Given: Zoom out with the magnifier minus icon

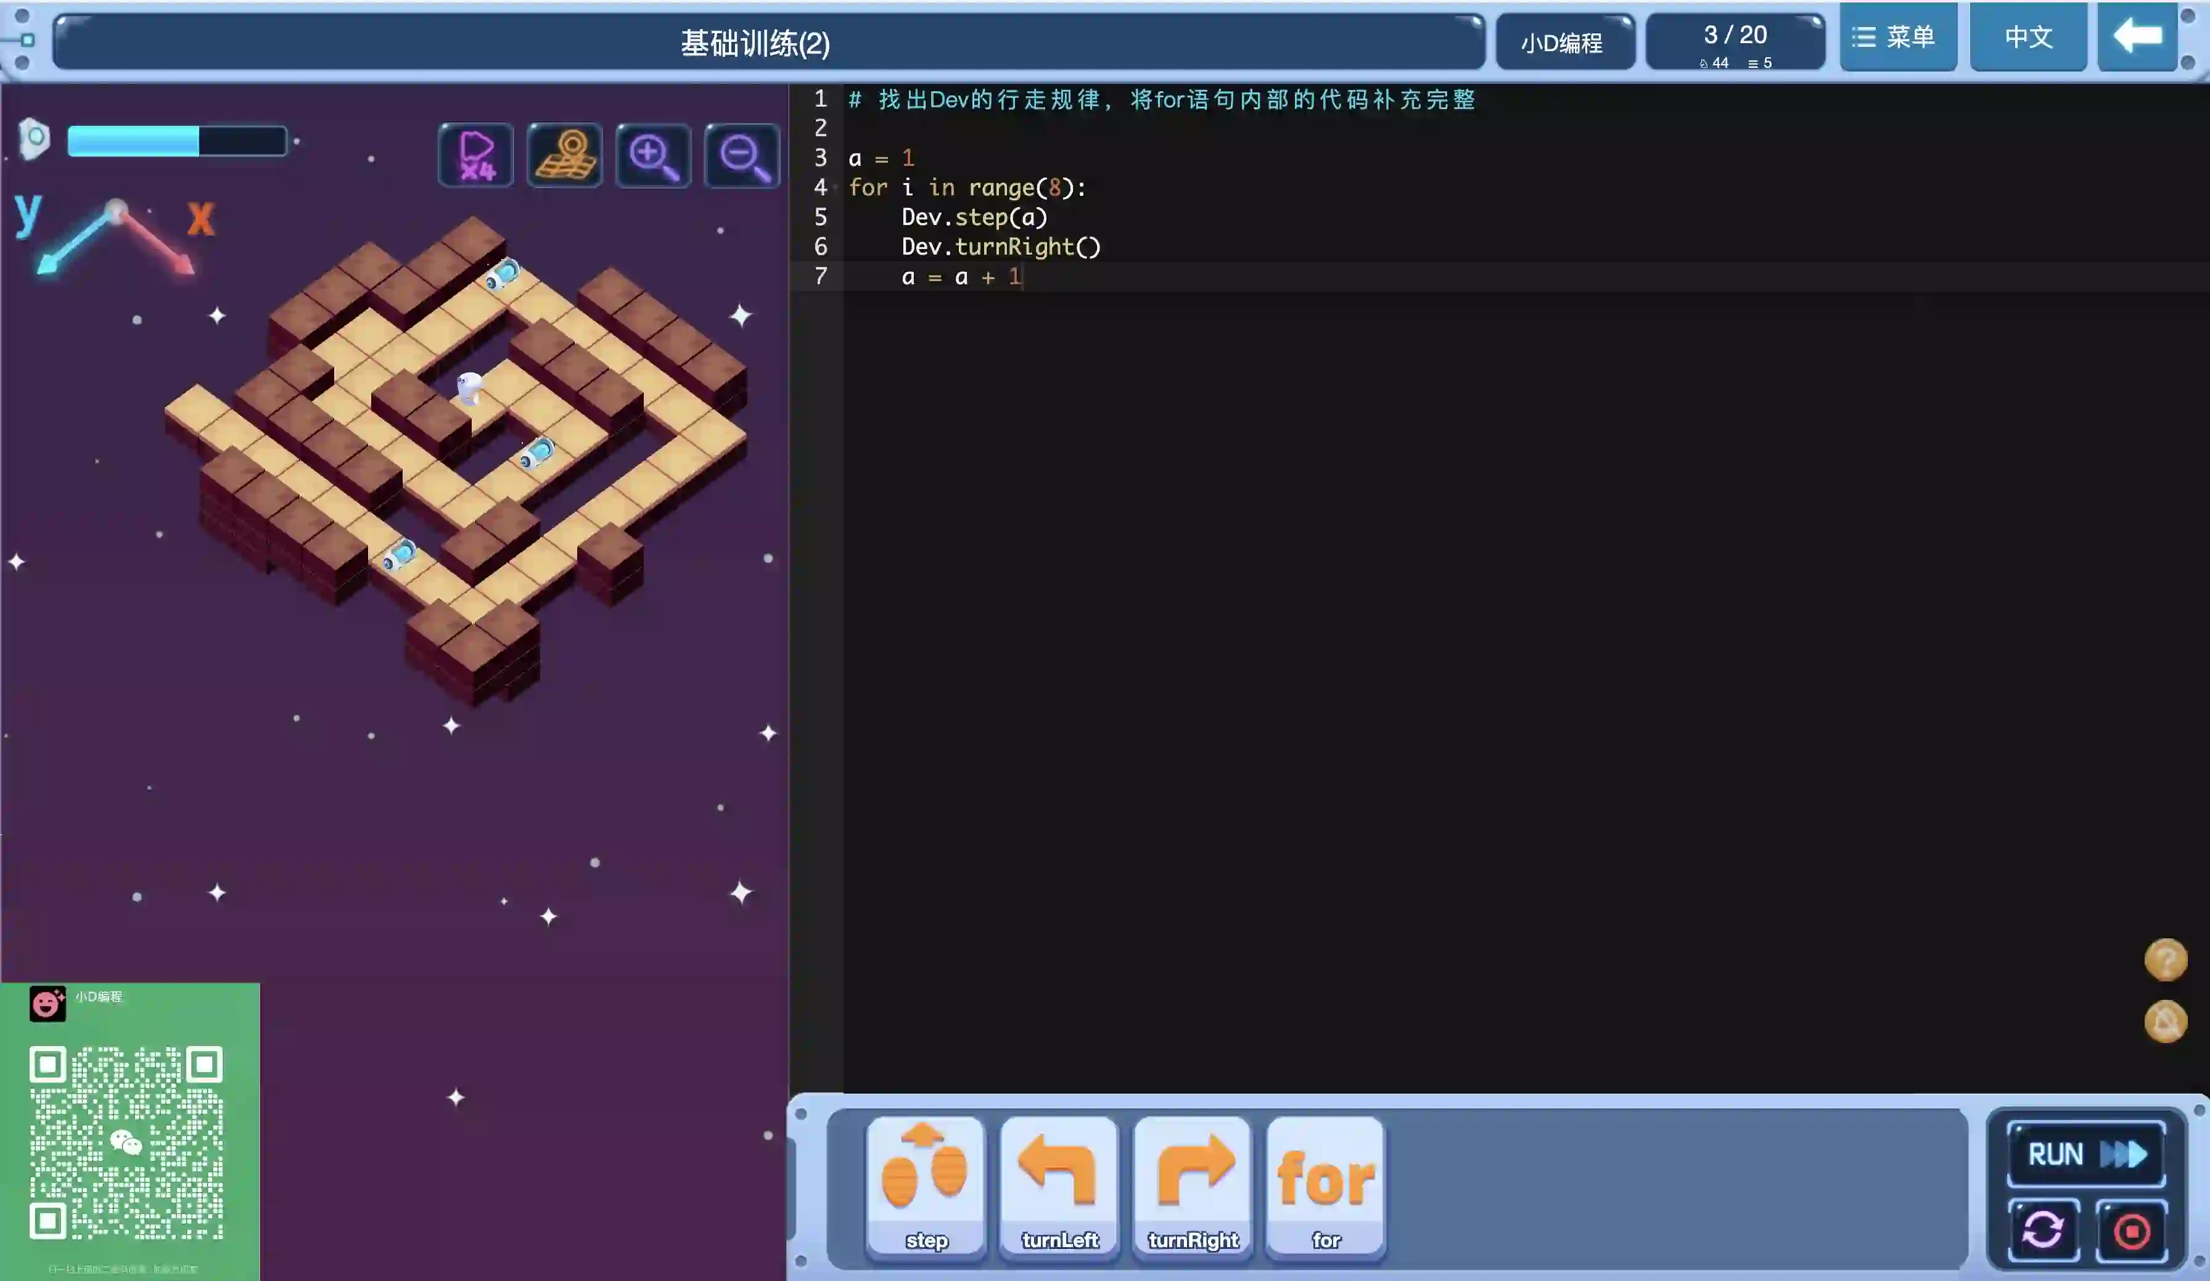Looking at the screenshot, I should click(x=742, y=156).
